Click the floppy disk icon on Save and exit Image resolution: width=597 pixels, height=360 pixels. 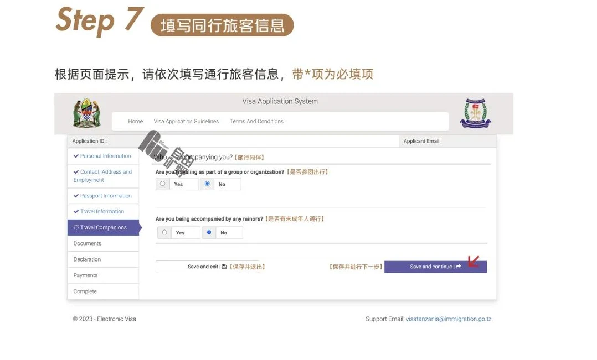click(x=224, y=267)
